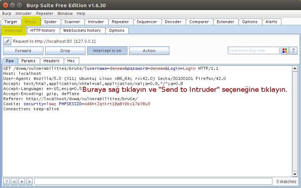
Task: Switch to the Decoder tab
Action: tap(173, 22)
